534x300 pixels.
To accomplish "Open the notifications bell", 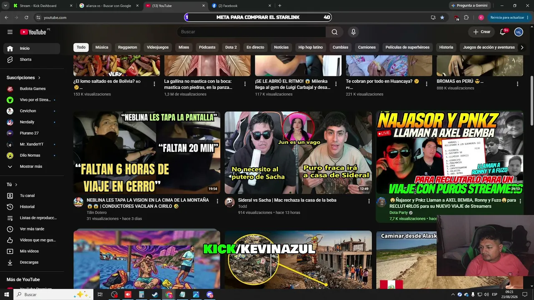I will click(503, 32).
